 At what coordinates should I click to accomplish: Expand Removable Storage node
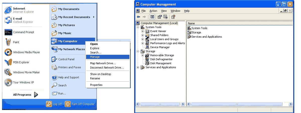142,55
